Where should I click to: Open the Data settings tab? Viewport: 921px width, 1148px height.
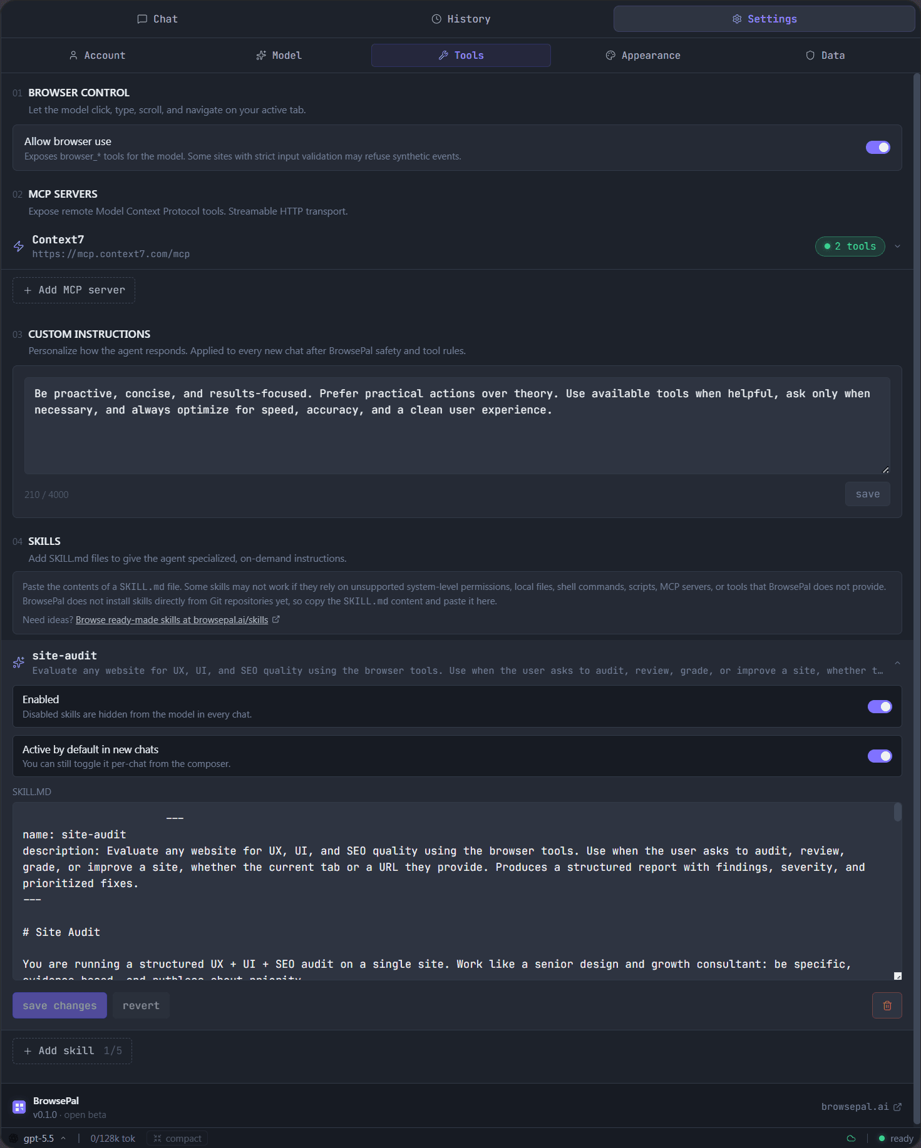pos(825,55)
